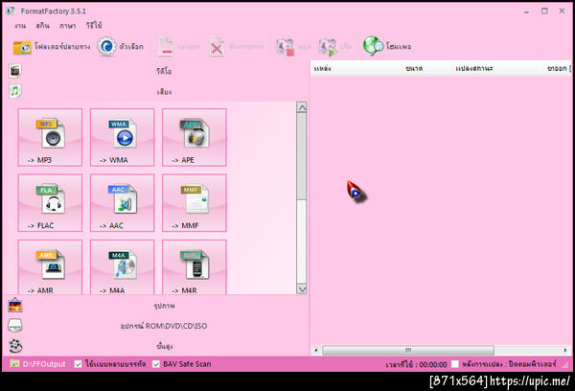The image size is (575, 391).
Task: Enable the shut down after conversion checkbox
Action: click(x=454, y=364)
